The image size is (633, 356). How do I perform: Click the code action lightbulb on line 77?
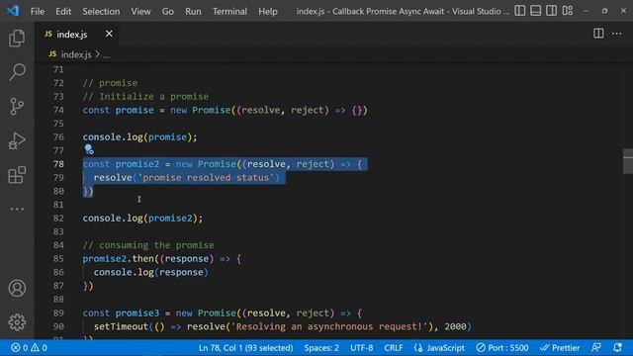pyautogui.click(x=89, y=149)
